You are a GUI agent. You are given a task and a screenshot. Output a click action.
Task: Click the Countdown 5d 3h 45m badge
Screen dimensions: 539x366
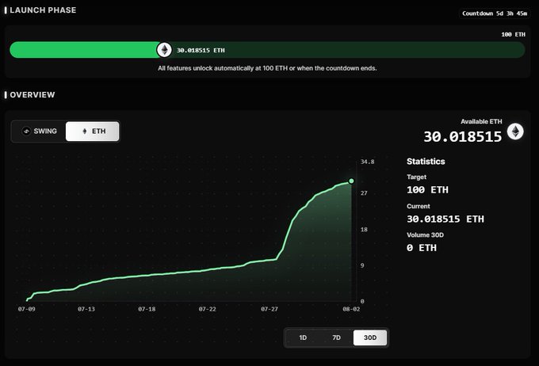point(495,13)
